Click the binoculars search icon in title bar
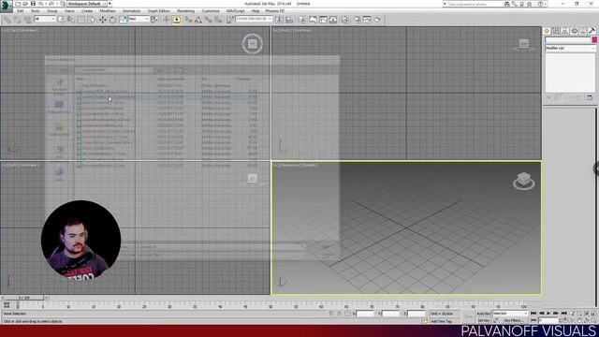The image size is (599, 337). coord(507,4)
